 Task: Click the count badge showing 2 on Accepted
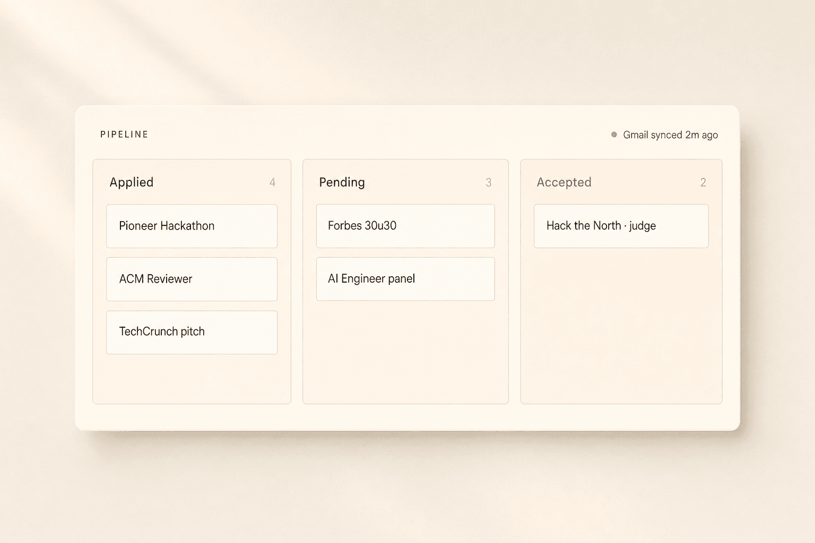[704, 182]
